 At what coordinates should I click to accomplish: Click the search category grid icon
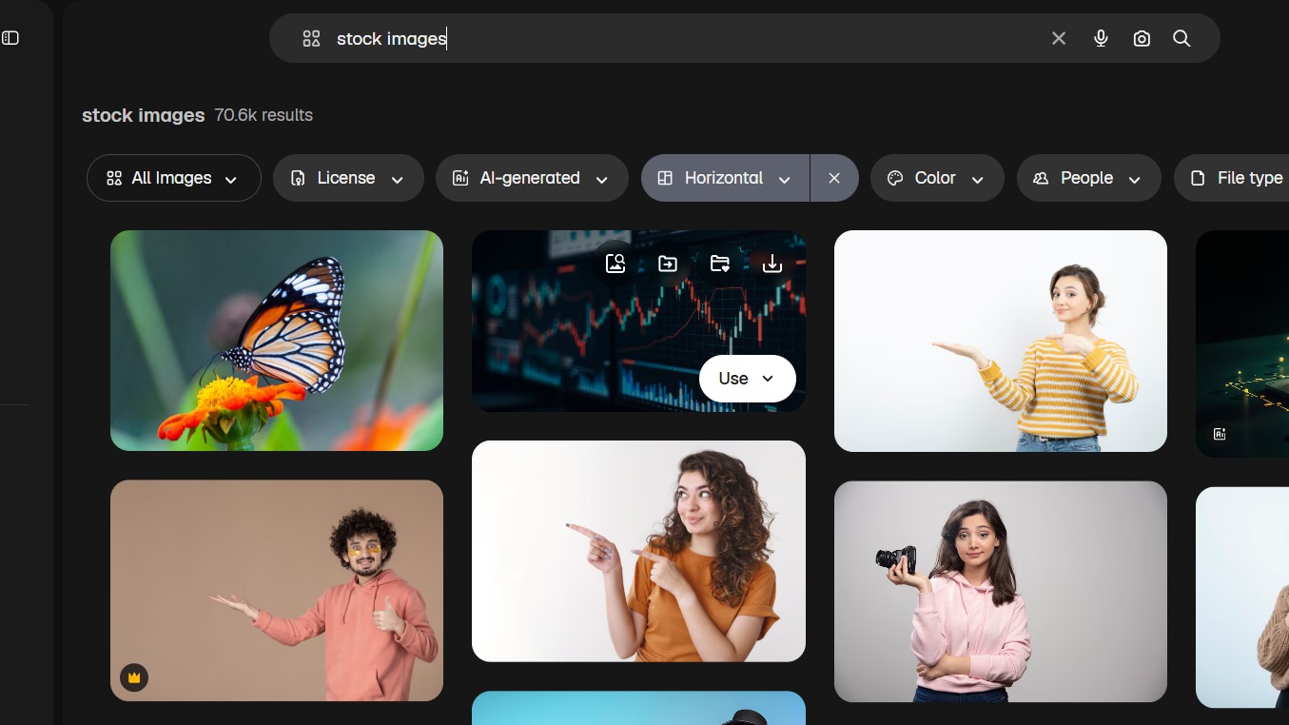click(x=311, y=38)
